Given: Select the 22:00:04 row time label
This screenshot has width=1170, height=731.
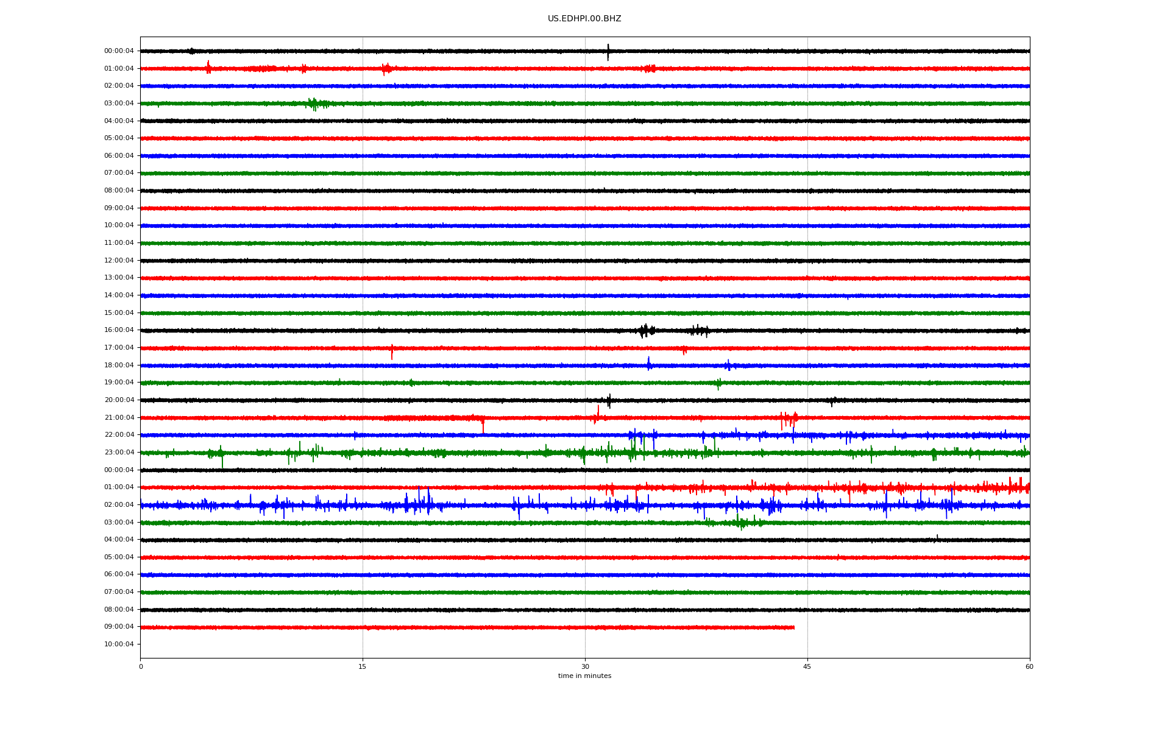Looking at the screenshot, I should pos(119,435).
